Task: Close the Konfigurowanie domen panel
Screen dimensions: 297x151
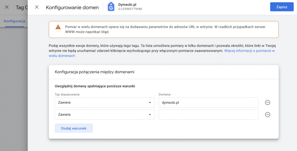Action: click(37, 7)
